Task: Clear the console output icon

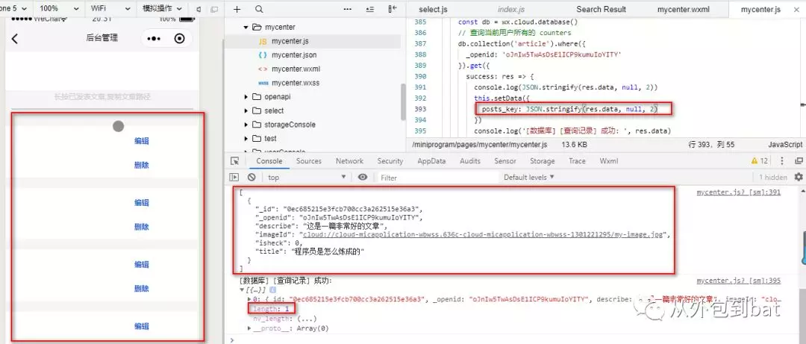Action: pyautogui.click(x=252, y=177)
